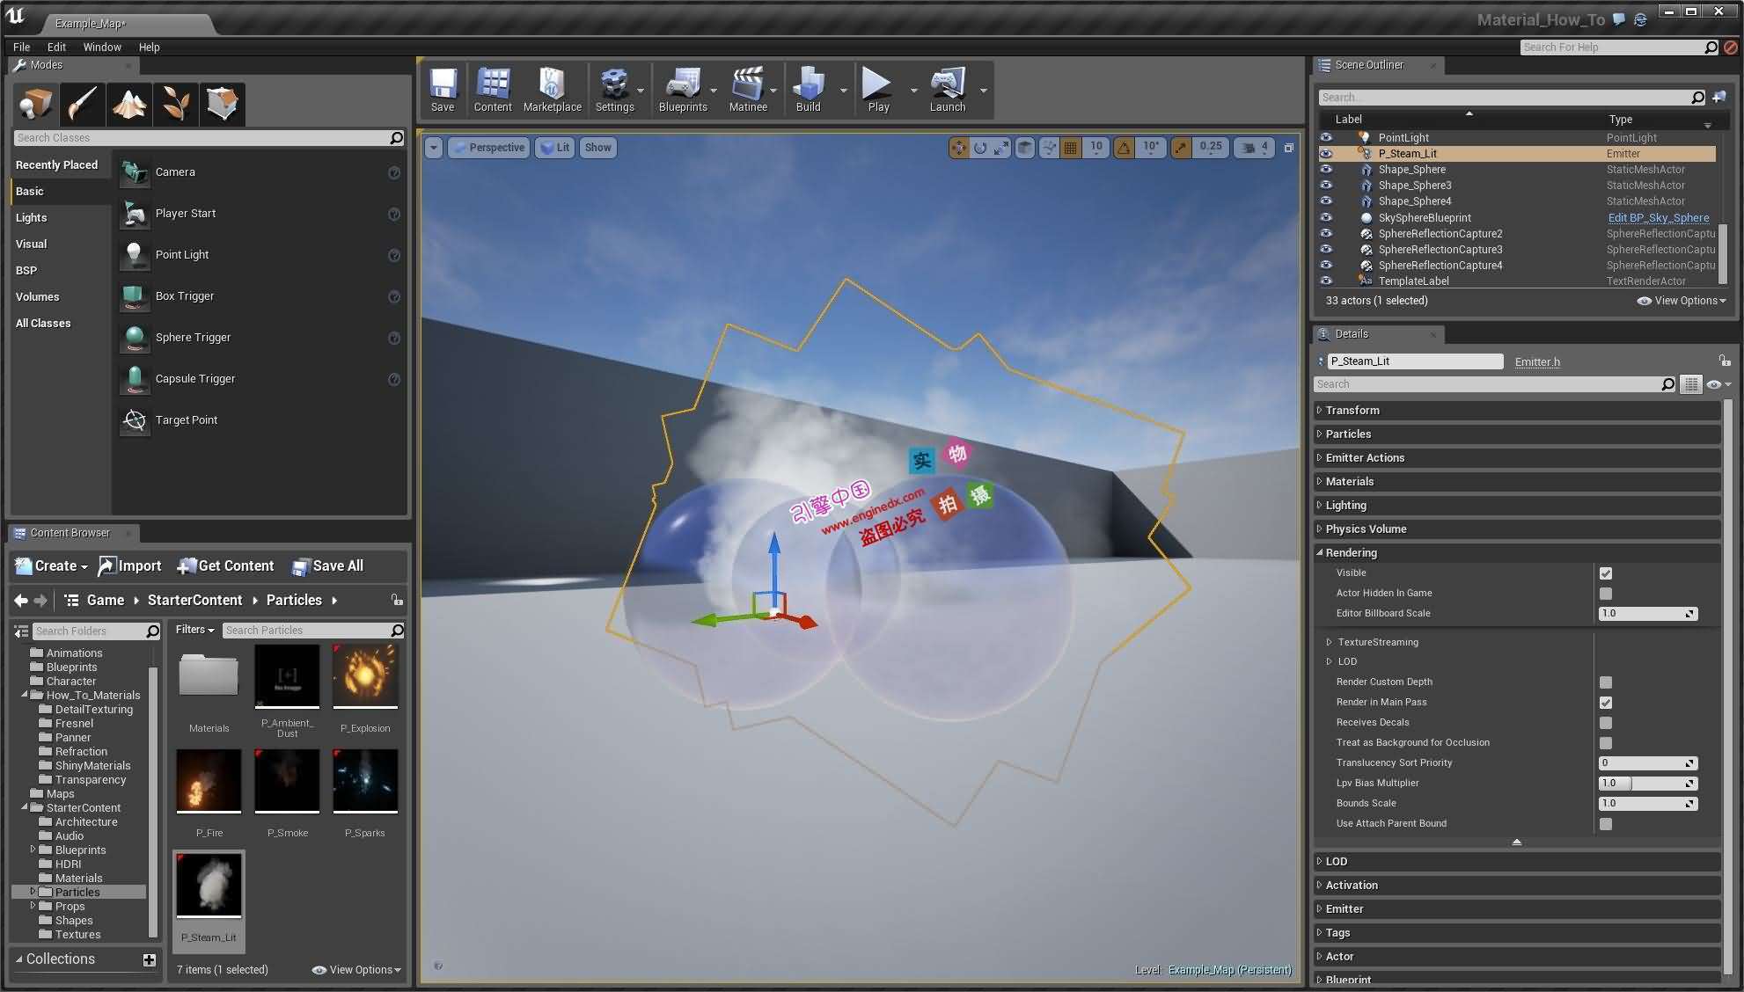Add a new collection with plus icon
Screen dimensions: 1744x992
(149, 960)
